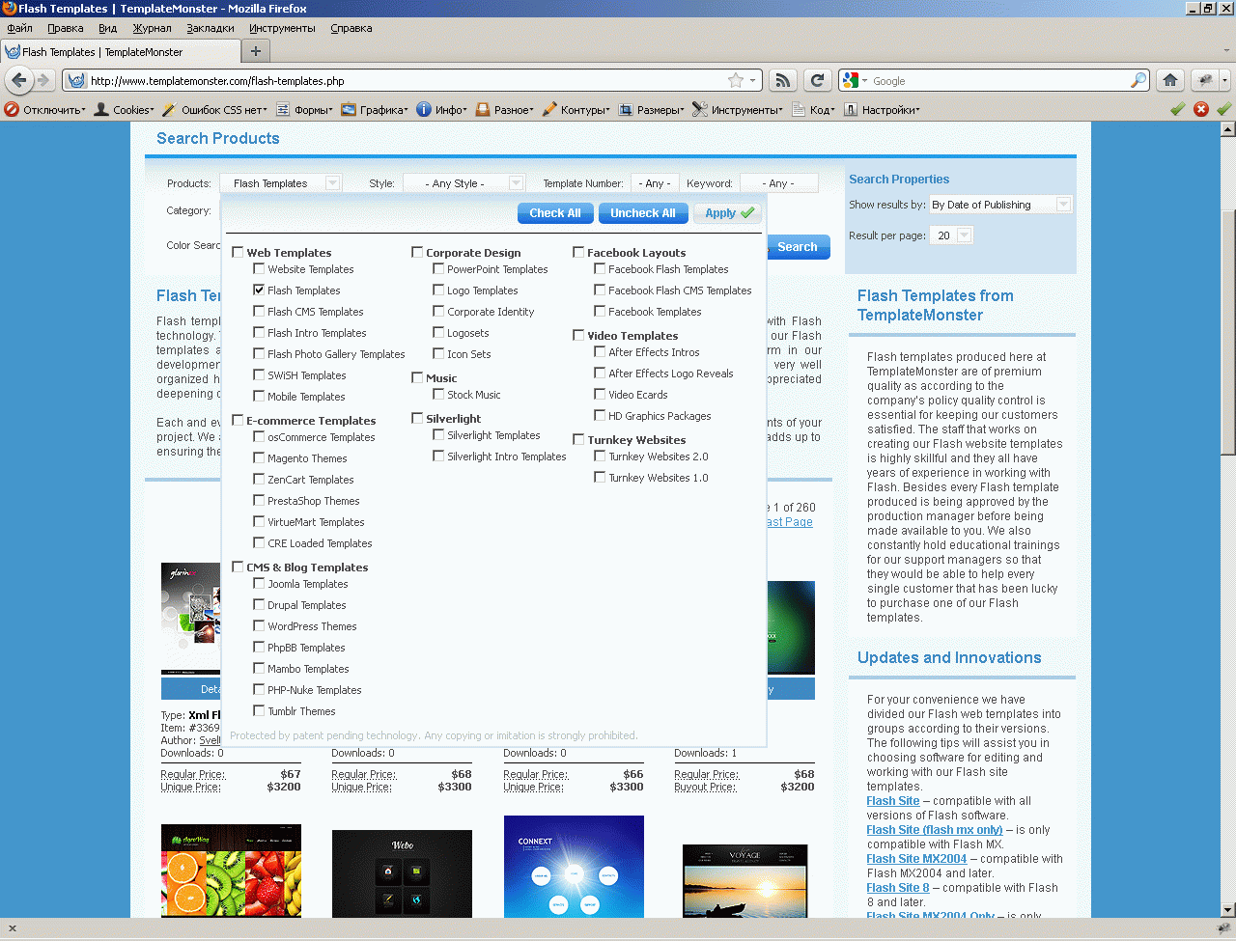Apply the selected categories

click(728, 213)
